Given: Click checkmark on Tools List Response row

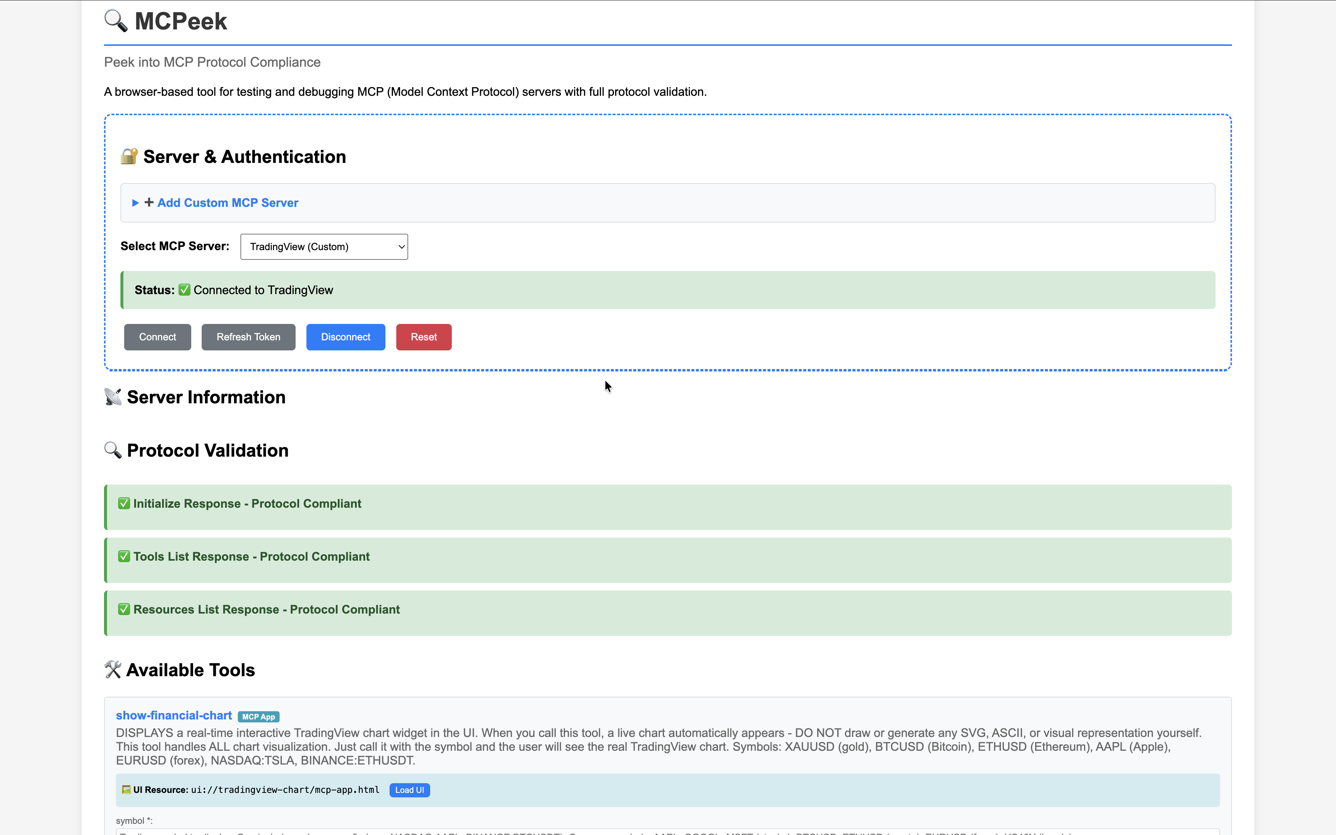Looking at the screenshot, I should 124,556.
